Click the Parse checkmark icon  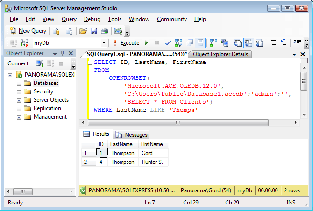click(168, 43)
